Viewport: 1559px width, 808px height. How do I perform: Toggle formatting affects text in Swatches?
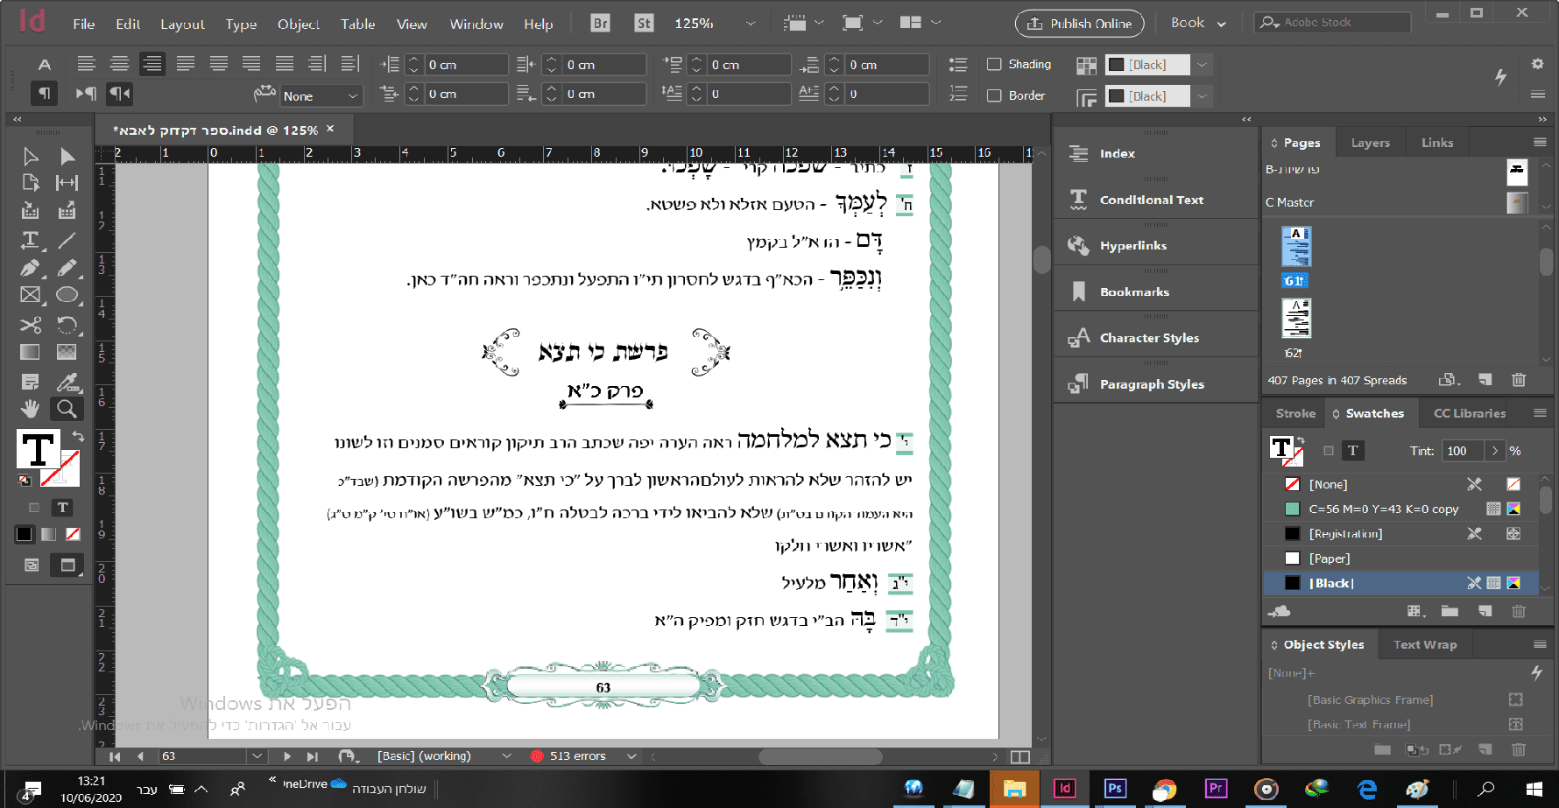click(x=1353, y=451)
